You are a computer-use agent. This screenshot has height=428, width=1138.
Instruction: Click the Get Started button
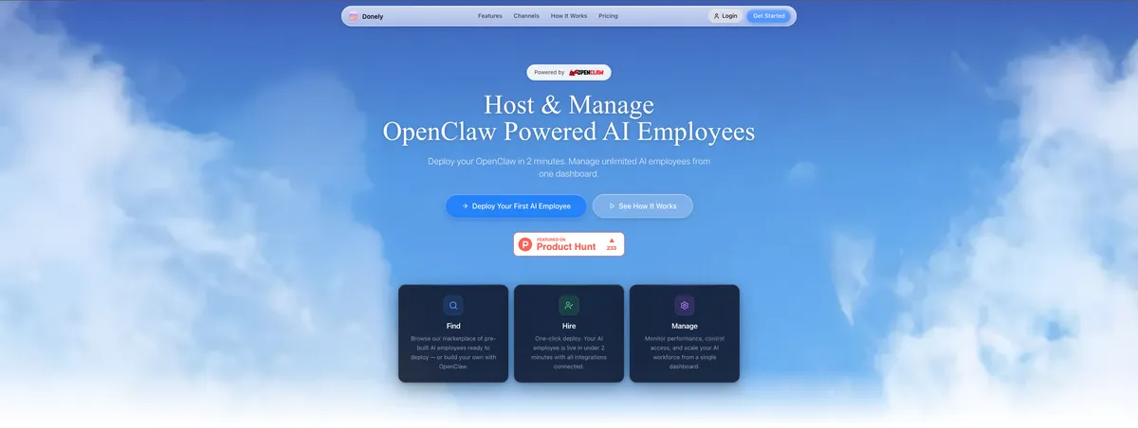[x=768, y=16]
